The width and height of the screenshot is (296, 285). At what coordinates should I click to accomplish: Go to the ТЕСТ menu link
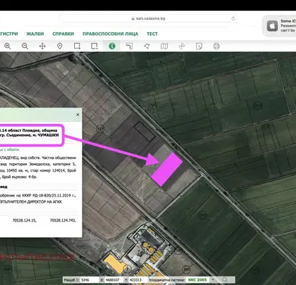[152, 33]
